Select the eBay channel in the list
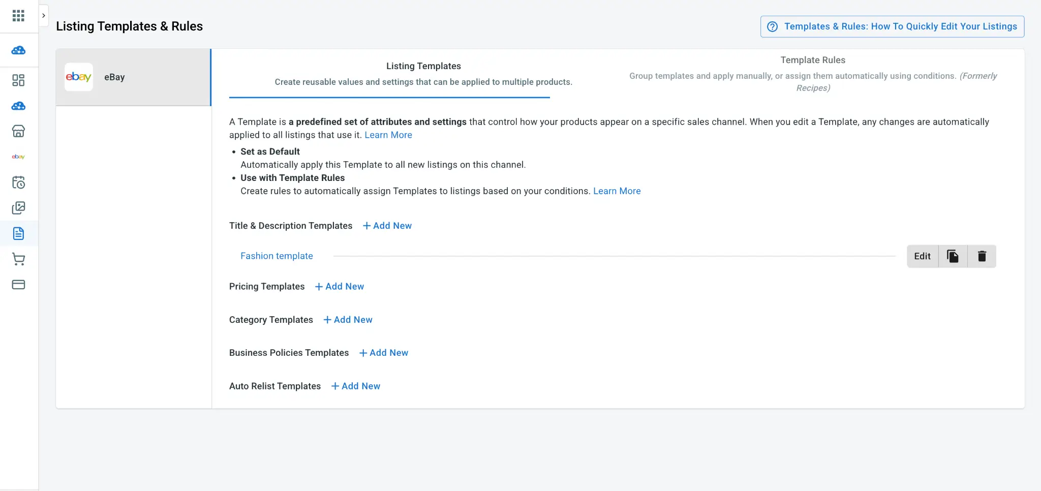 pyautogui.click(x=133, y=77)
